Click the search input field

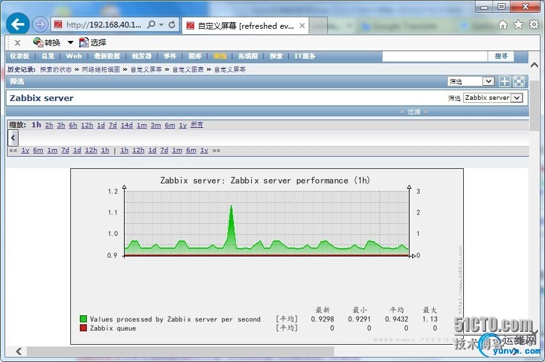435,56
